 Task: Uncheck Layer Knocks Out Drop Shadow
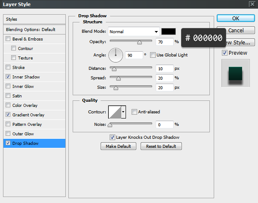112,137
